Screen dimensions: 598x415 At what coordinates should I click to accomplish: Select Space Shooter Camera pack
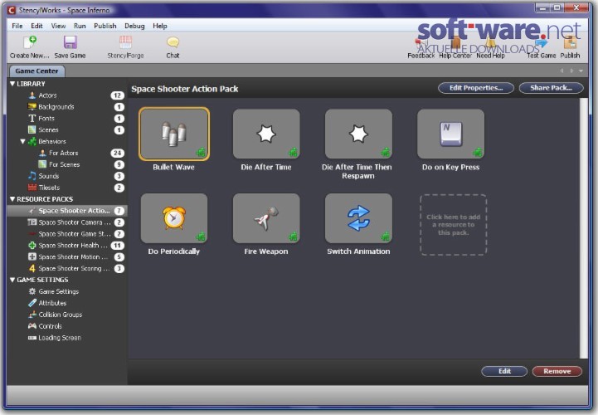point(67,222)
